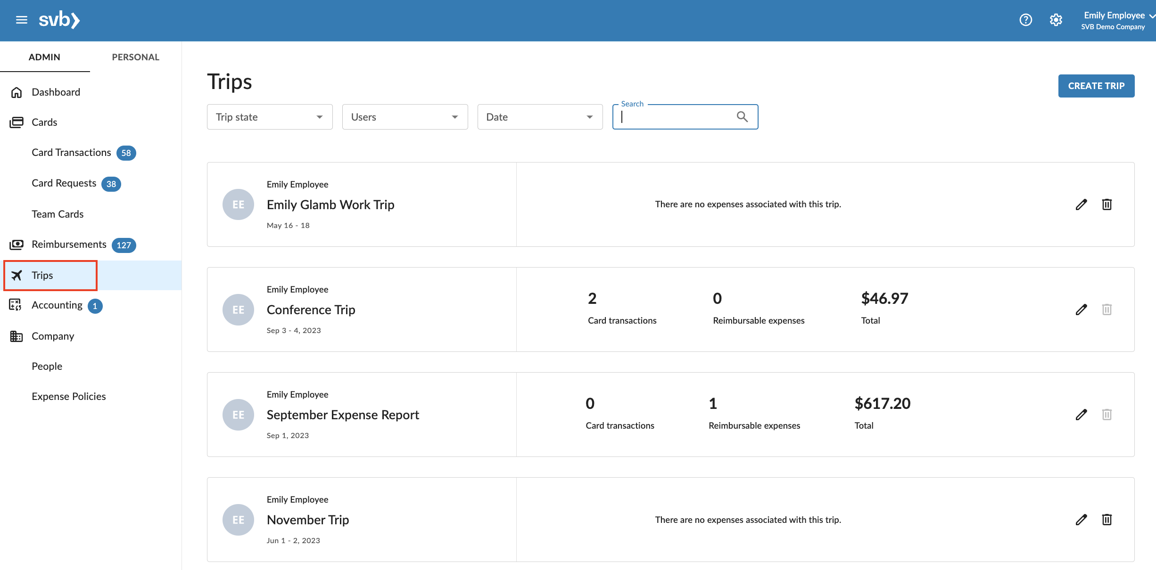Click the $617.20 total on September Expense Report
Viewport: 1156px width, 570px height.
point(883,404)
